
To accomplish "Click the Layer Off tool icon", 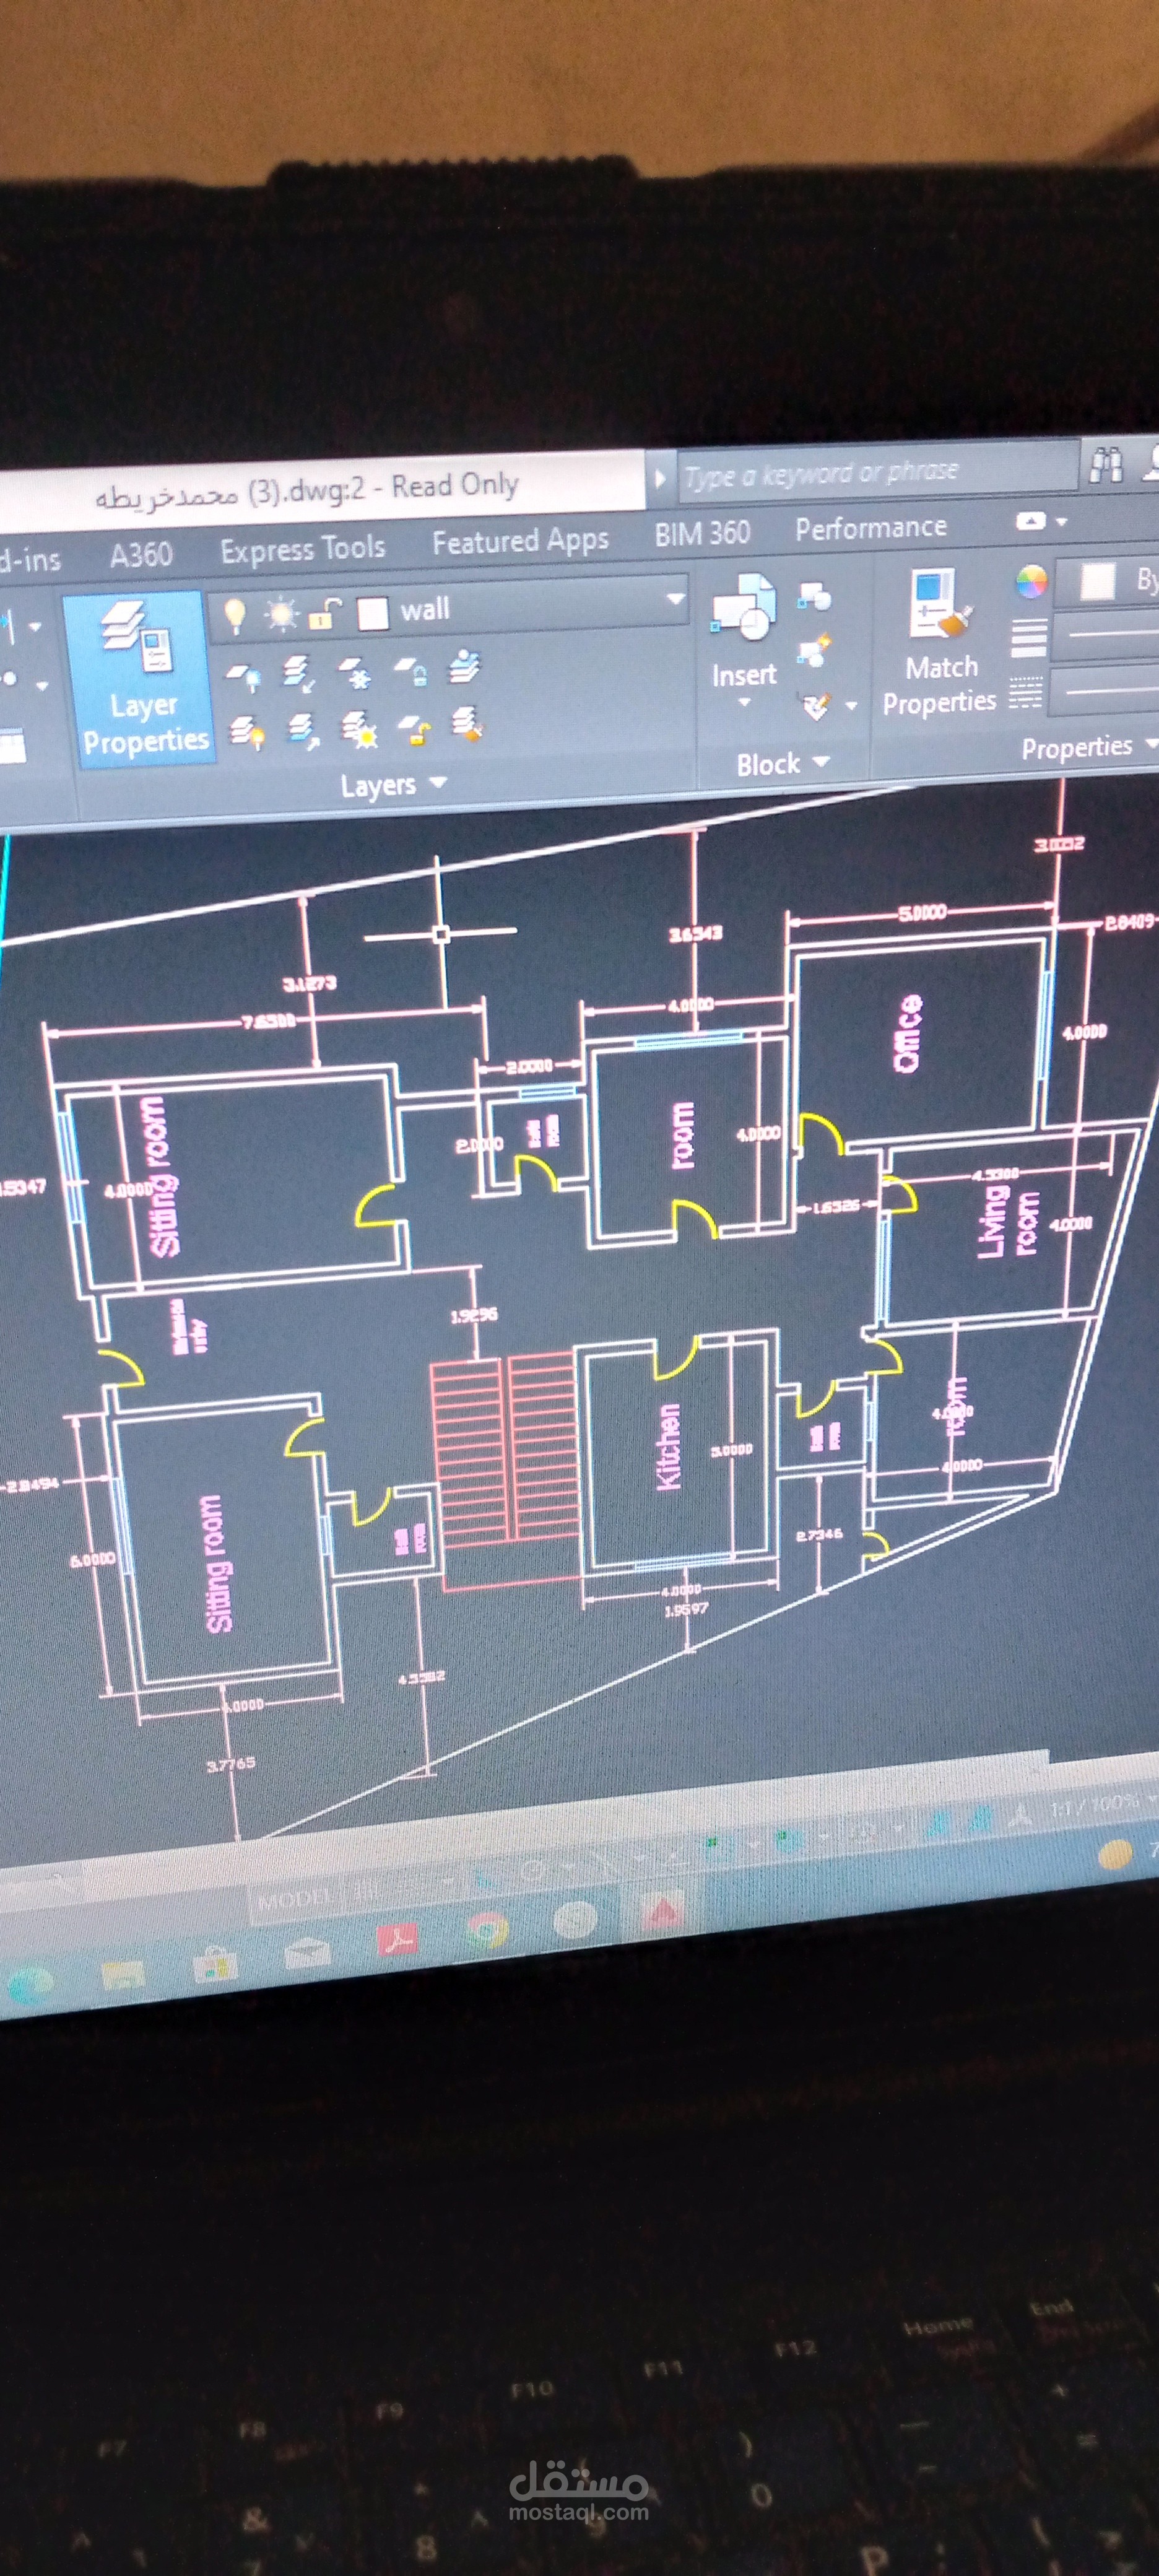I will (x=243, y=677).
